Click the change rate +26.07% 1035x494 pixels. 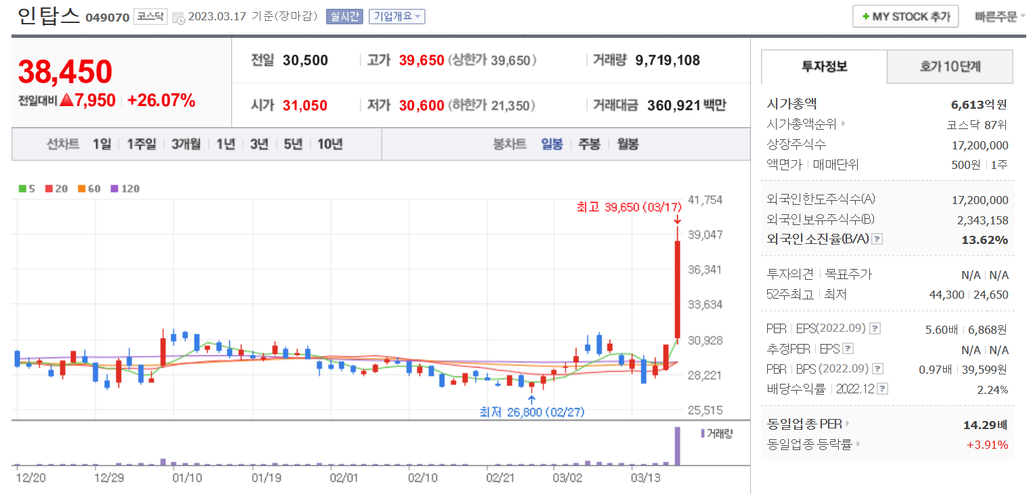[161, 101]
